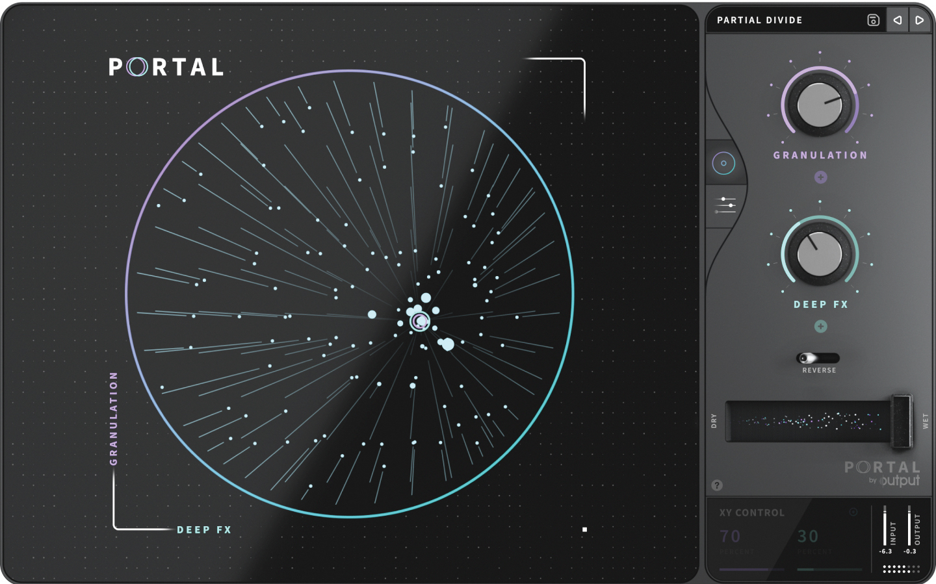This screenshot has width=936, height=584.
Task: Open the advanced sliders panel tab
Action: coord(723,206)
